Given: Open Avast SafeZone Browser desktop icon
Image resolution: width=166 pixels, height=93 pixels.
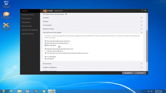Looking at the screenshot, I should click(x=6, y=16).
